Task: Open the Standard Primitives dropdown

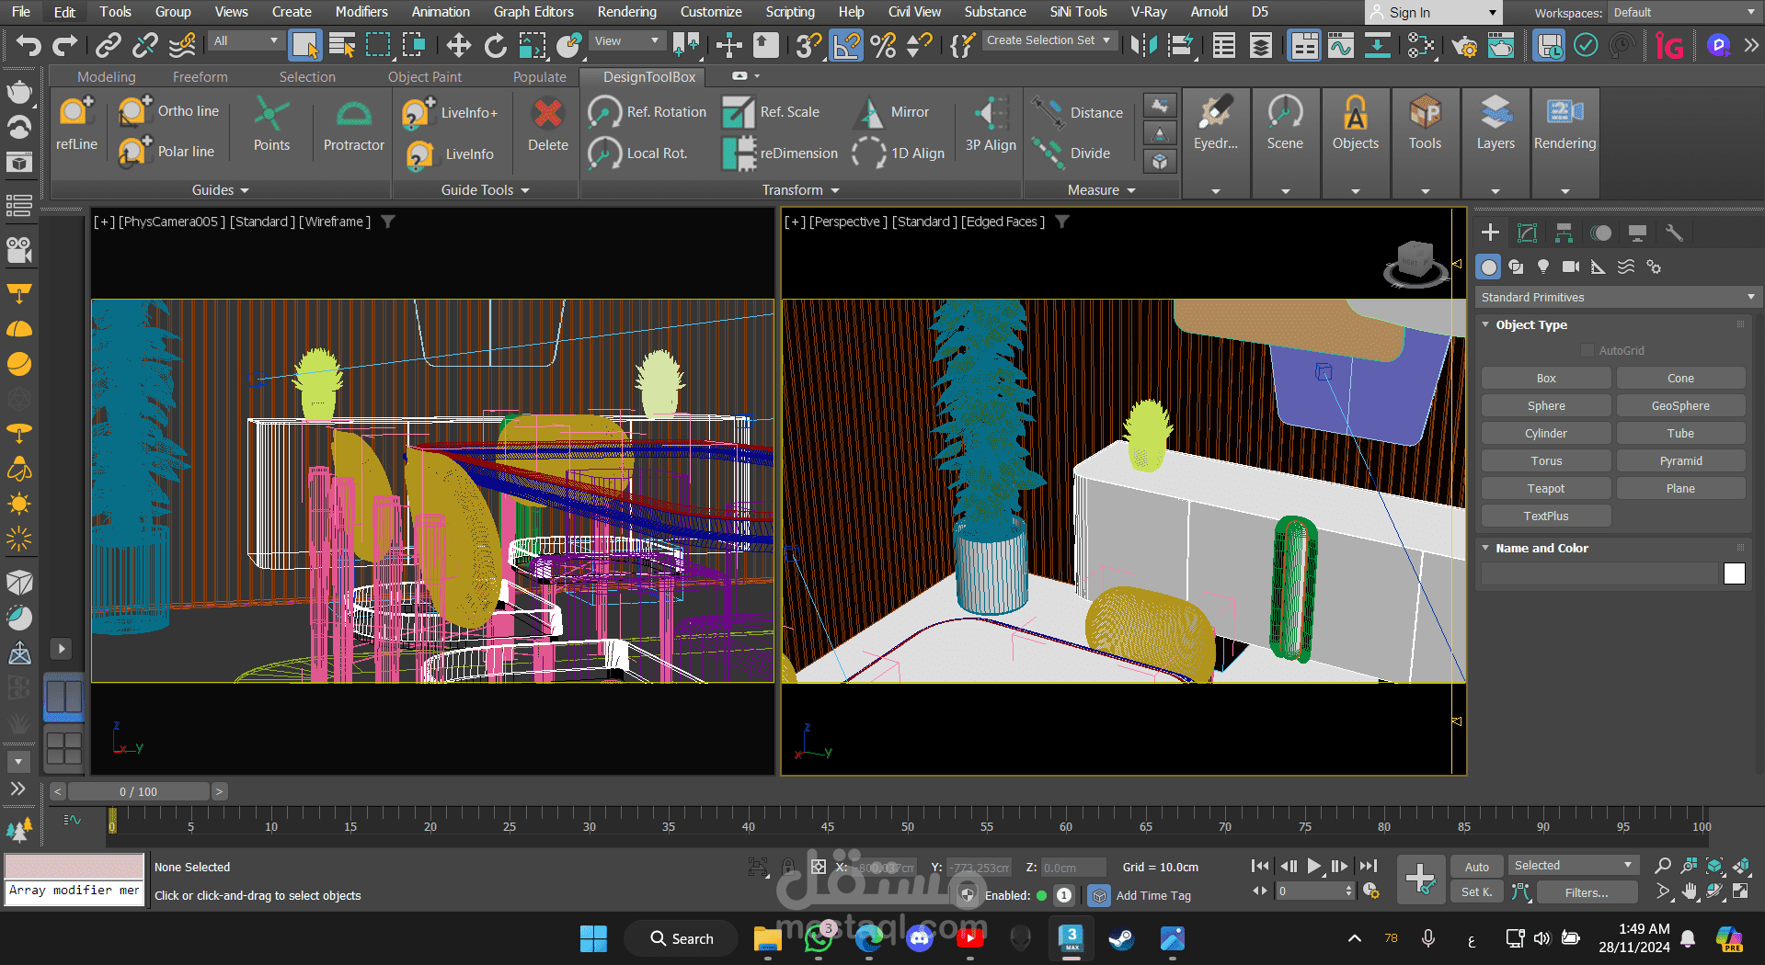Action: [x=1617, y=297]
